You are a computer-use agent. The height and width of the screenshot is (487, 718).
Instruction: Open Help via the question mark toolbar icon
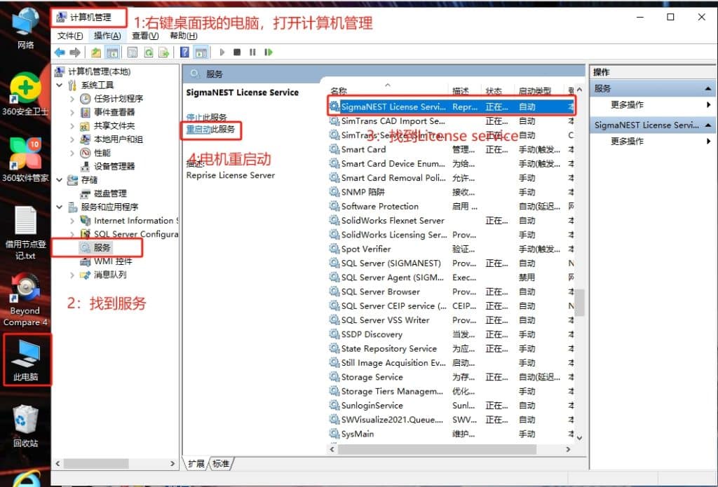tap(184, 52)
